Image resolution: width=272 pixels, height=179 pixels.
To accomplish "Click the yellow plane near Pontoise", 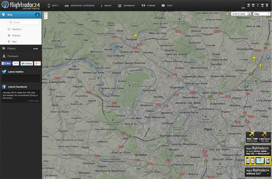I will coord(136,35).
